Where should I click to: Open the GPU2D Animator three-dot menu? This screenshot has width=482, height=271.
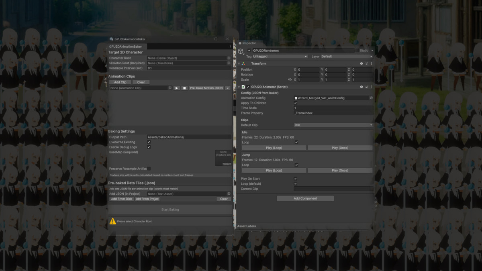371,87
